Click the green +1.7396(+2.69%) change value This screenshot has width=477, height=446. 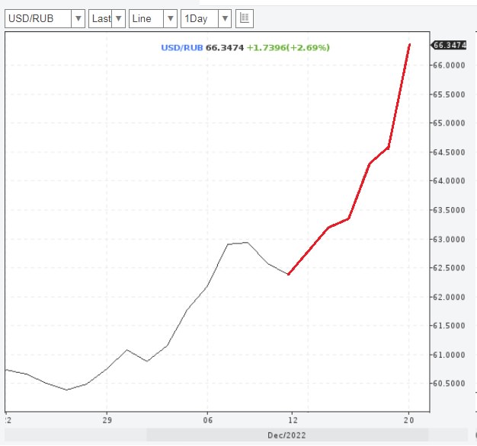pyautogui.click(x=288, y=47)
